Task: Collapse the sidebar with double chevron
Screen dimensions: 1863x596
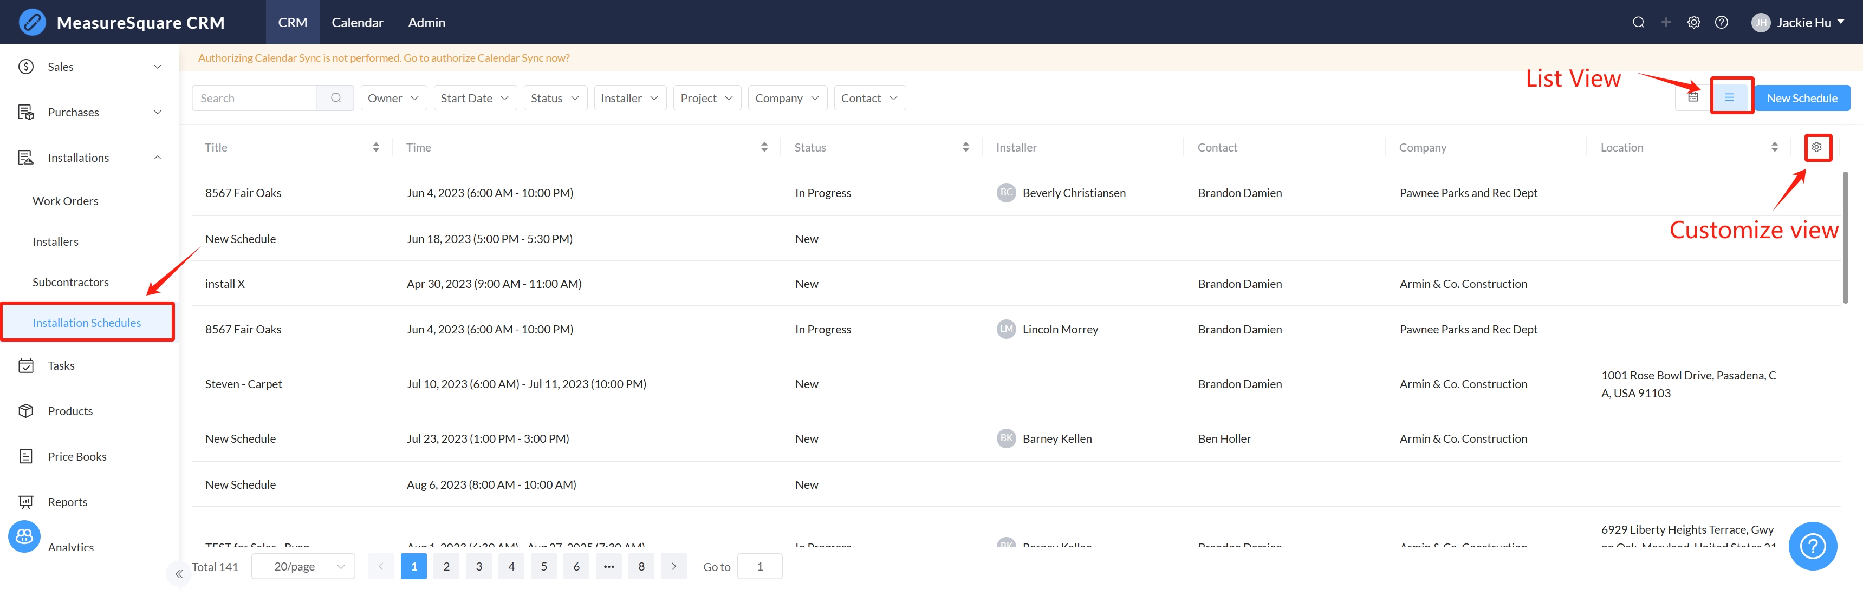Action: 179,574
